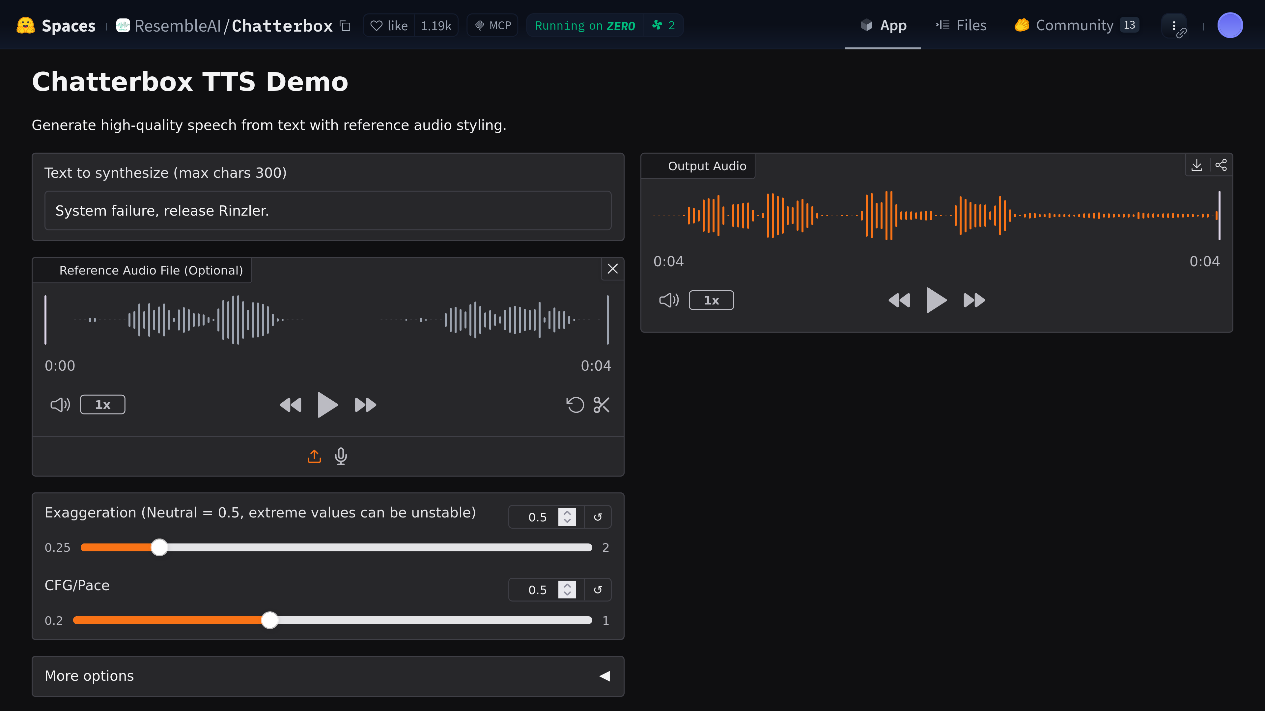Undo reference audio edits
1265x711 pixels.
point(575,405)
